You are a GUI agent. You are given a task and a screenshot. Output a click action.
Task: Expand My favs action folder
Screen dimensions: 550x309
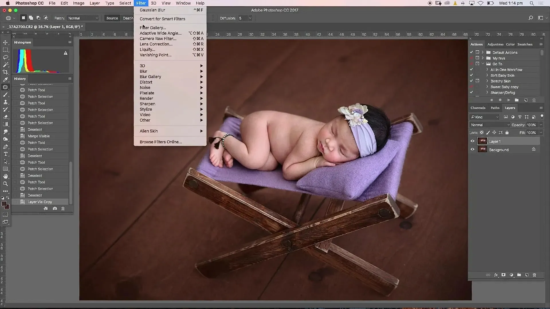(483, 58)
